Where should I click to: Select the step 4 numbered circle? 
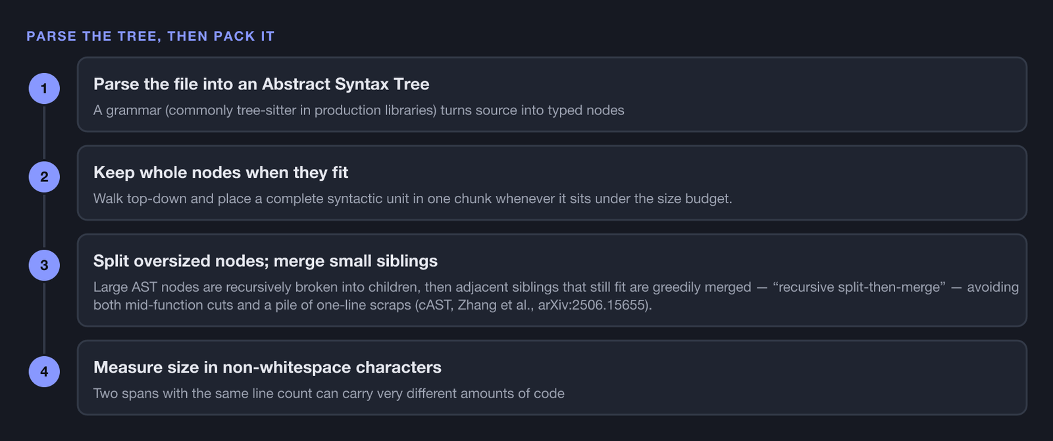tap(44, 372)
